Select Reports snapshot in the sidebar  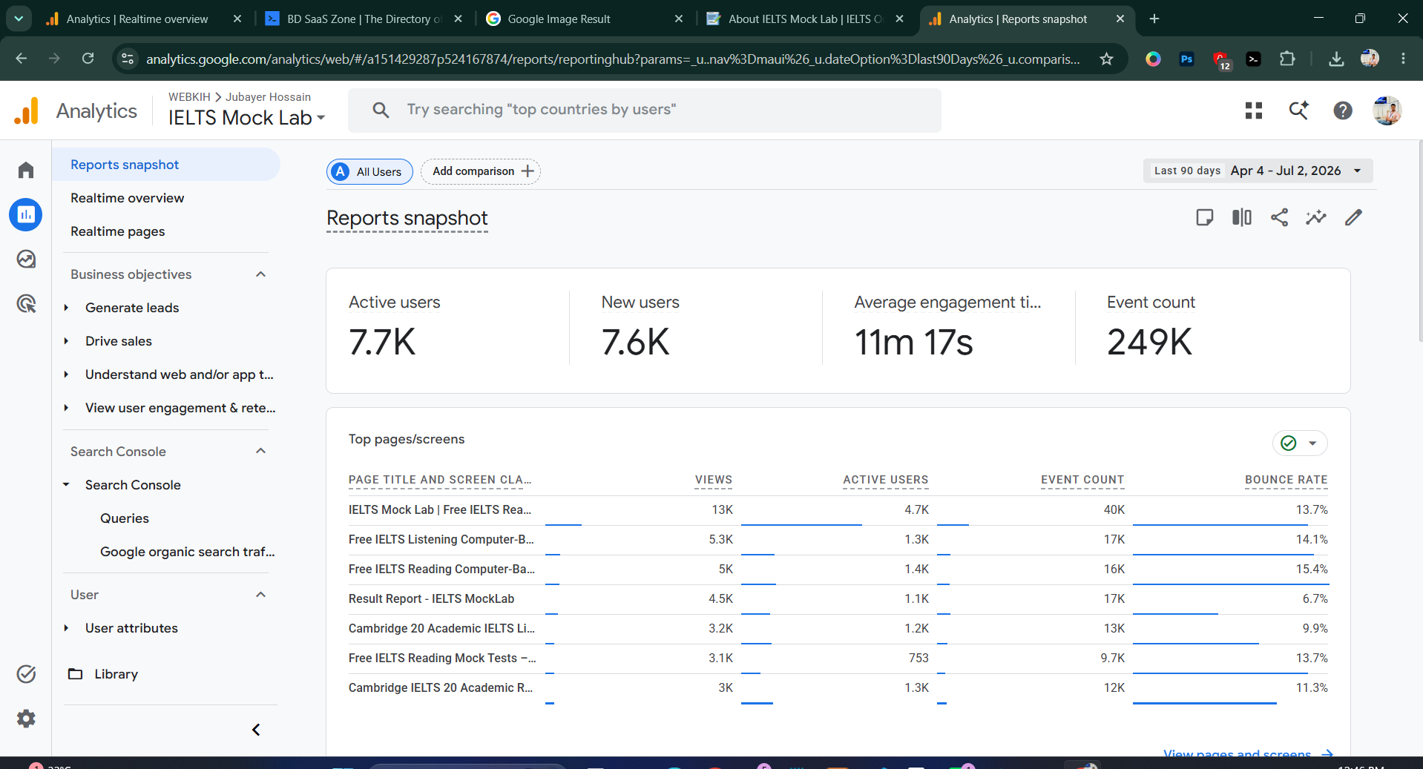coord(166,165)
